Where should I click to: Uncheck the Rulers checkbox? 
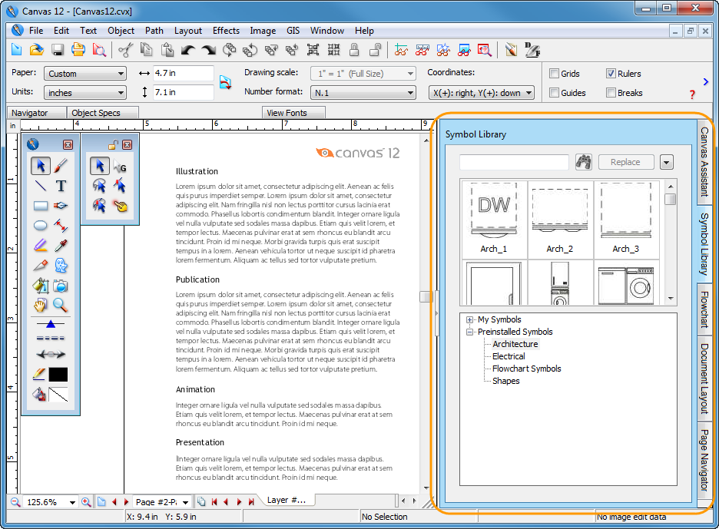[611, 74]
